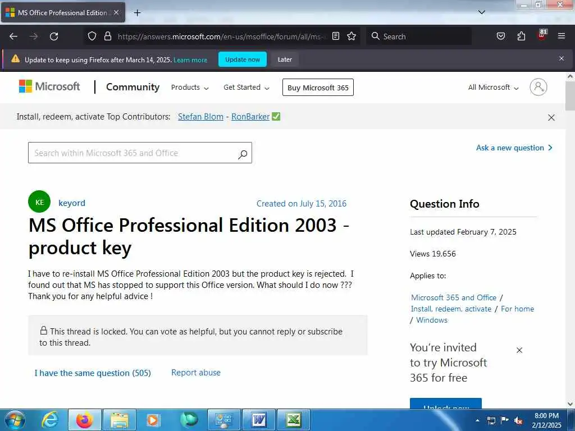This screenshot has width=575, height=431.
Task: Open the Pocket save icon
Action: 500,36
